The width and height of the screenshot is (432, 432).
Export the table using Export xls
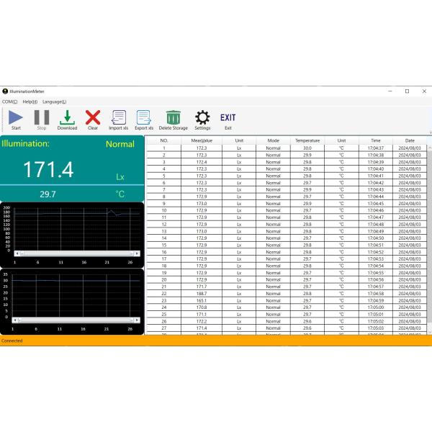point(144,117)
